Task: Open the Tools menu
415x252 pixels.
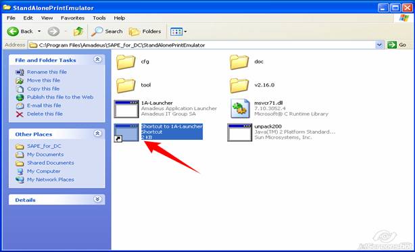Action: pyautogui.click(x=99, y=18)
